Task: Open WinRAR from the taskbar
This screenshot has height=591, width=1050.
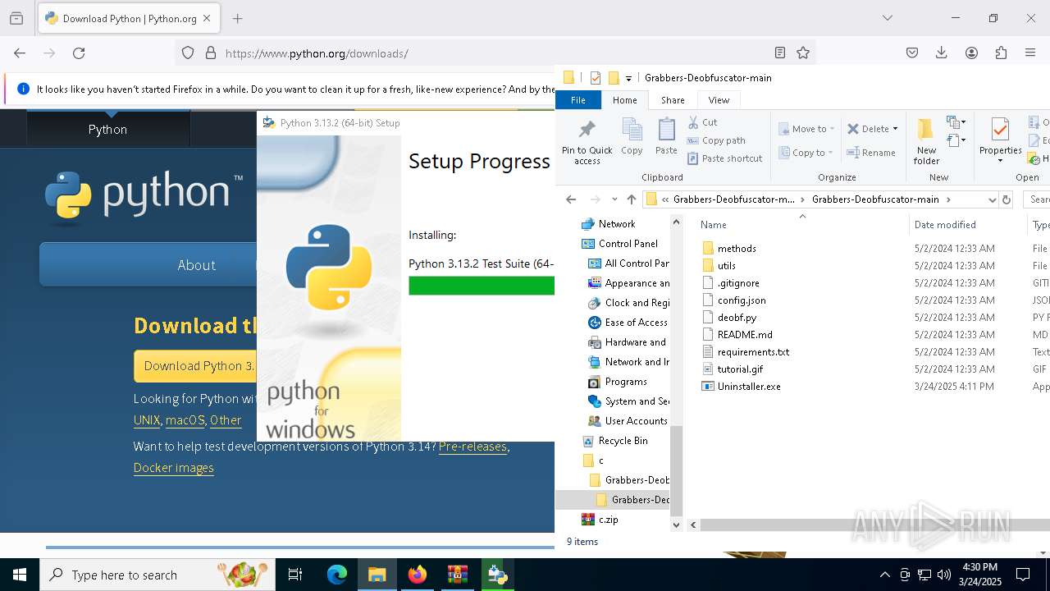Action: [458, 575]
